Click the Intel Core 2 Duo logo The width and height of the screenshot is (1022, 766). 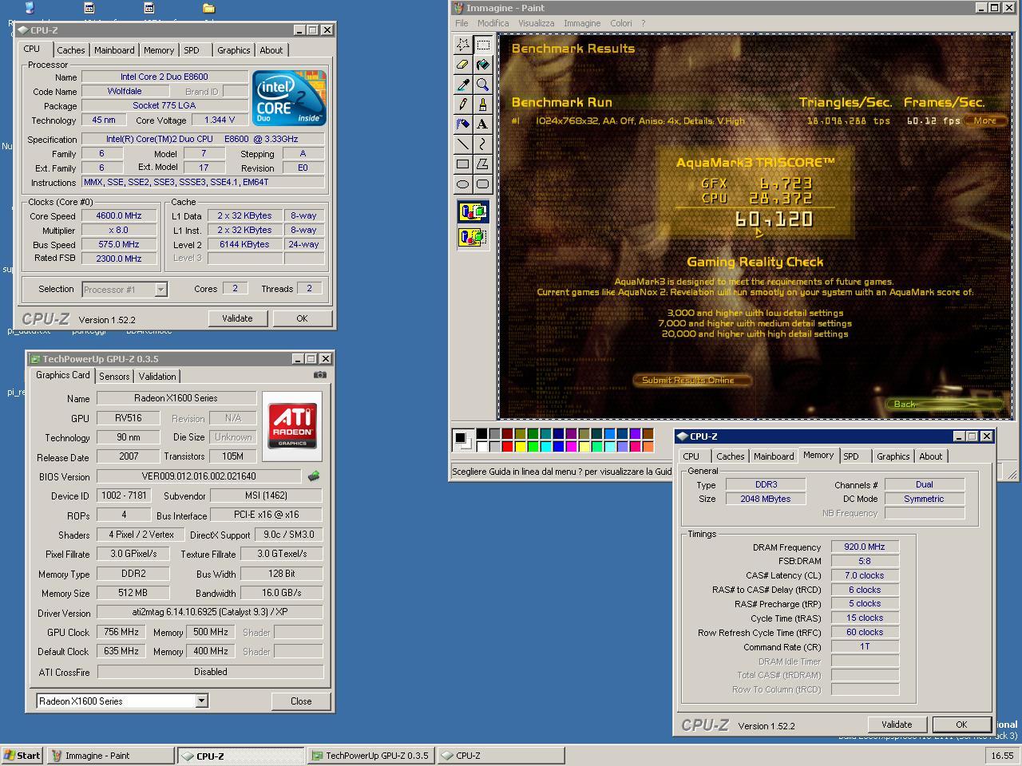[x=289, y=98]
